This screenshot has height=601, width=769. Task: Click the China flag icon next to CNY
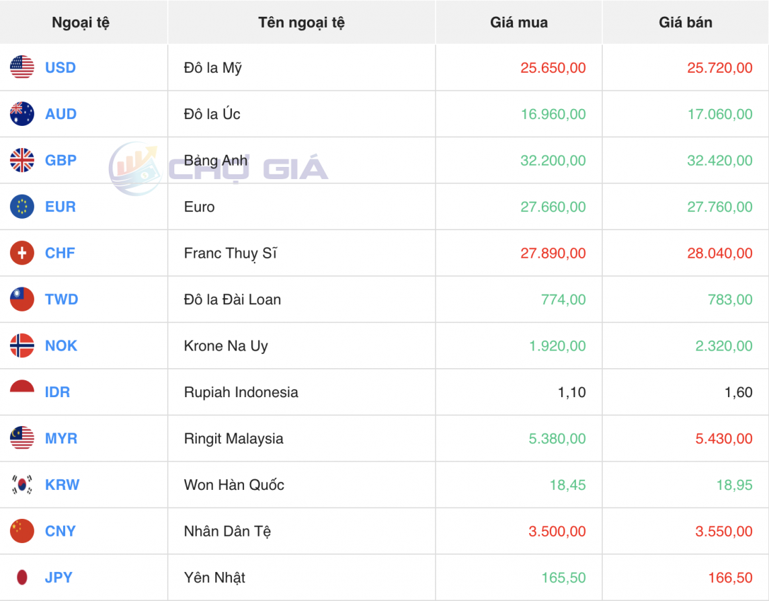coord(22,531)
